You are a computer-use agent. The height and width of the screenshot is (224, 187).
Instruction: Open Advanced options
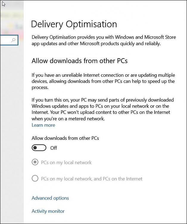click(50, 198)
